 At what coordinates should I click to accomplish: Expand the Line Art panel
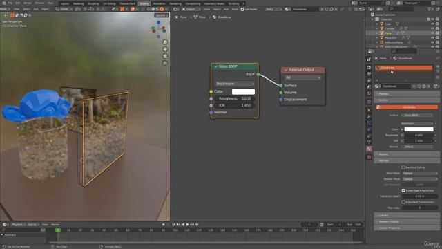coord(407,215)
